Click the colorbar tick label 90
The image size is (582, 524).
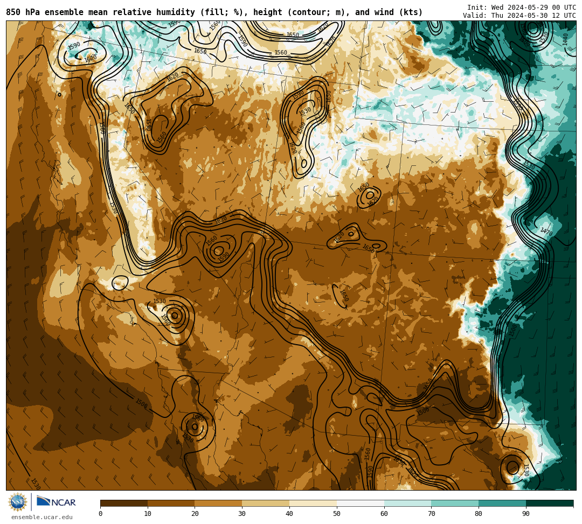[526, 514]
